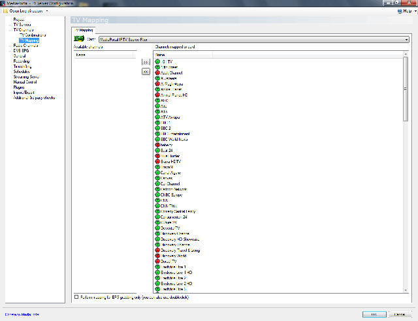Click the MediaPortal title bar app icon
The image size is (418, 321).
(3, 3)
